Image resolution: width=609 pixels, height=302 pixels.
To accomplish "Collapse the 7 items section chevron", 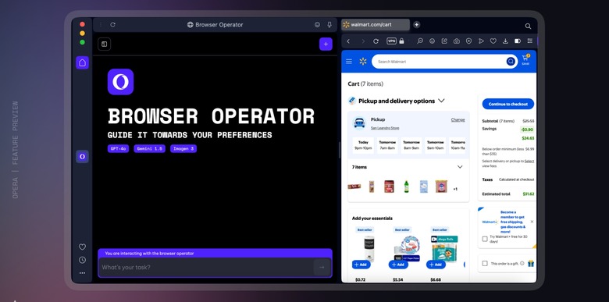I will pos(460,167).
